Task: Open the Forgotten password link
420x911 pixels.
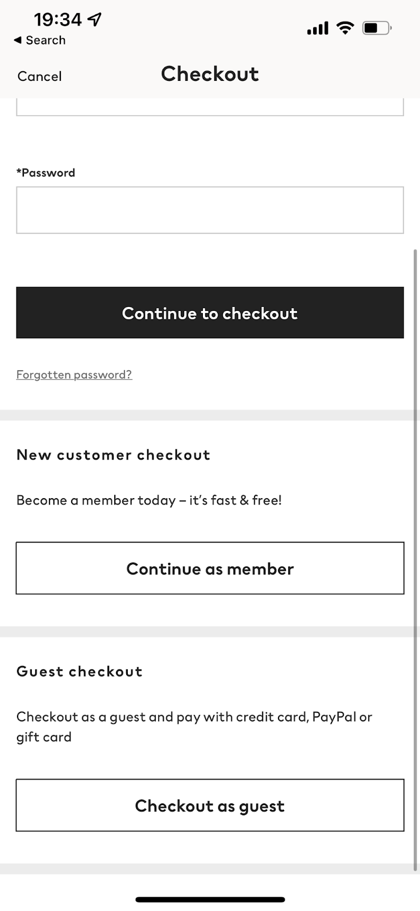Action: tap(74, 374)
